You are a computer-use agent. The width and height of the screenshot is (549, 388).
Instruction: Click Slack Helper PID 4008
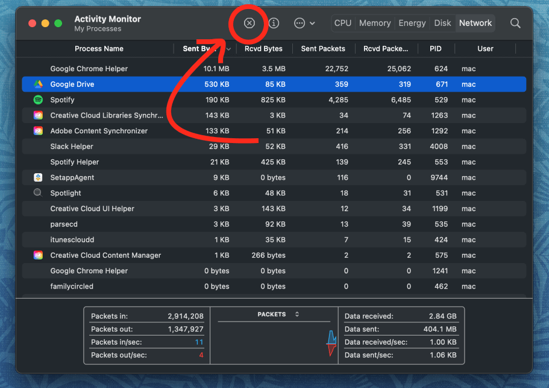[439, 147]
